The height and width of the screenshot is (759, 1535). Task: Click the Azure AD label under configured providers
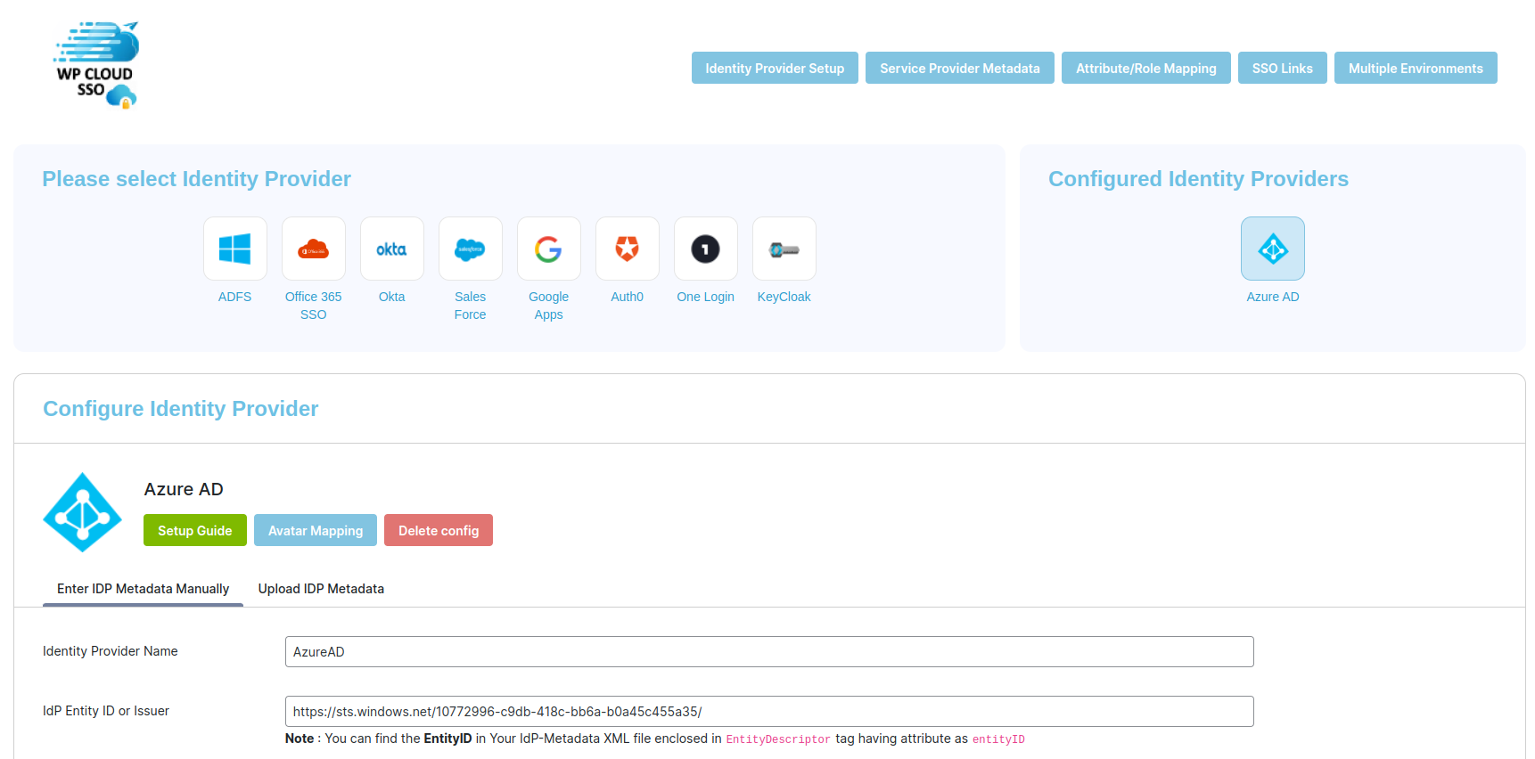coord(1273,297)
